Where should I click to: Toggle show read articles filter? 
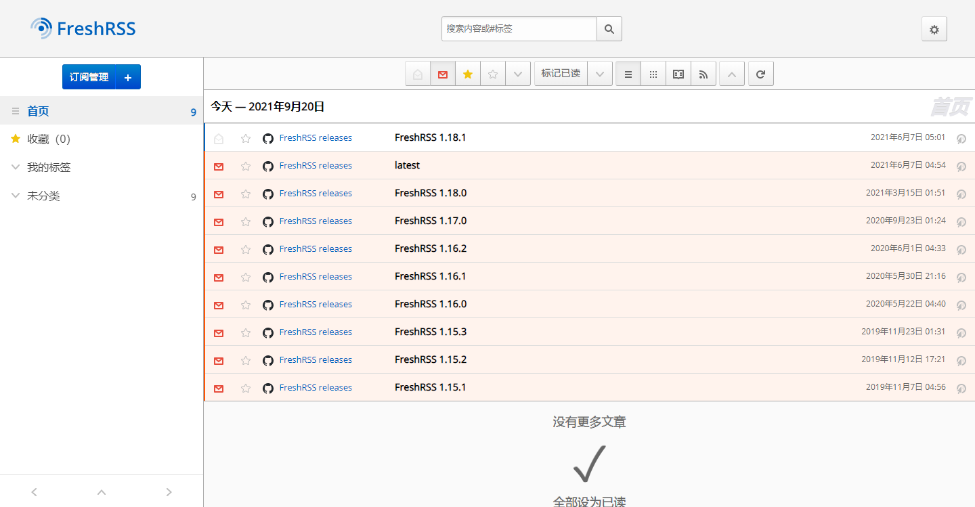(x=418, y=74)
